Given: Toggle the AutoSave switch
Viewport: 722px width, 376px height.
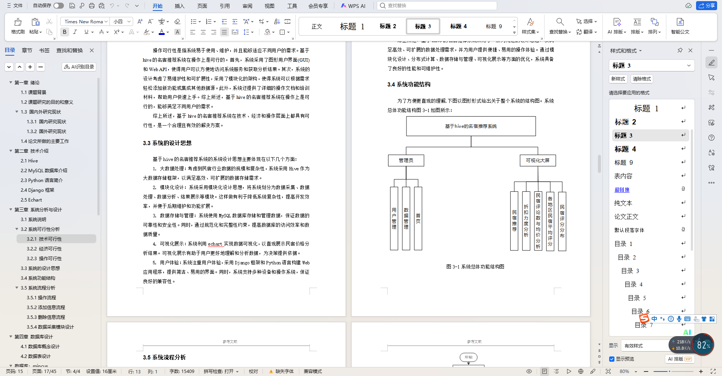Looking at the screenshot, I should (x=58, y=6).
